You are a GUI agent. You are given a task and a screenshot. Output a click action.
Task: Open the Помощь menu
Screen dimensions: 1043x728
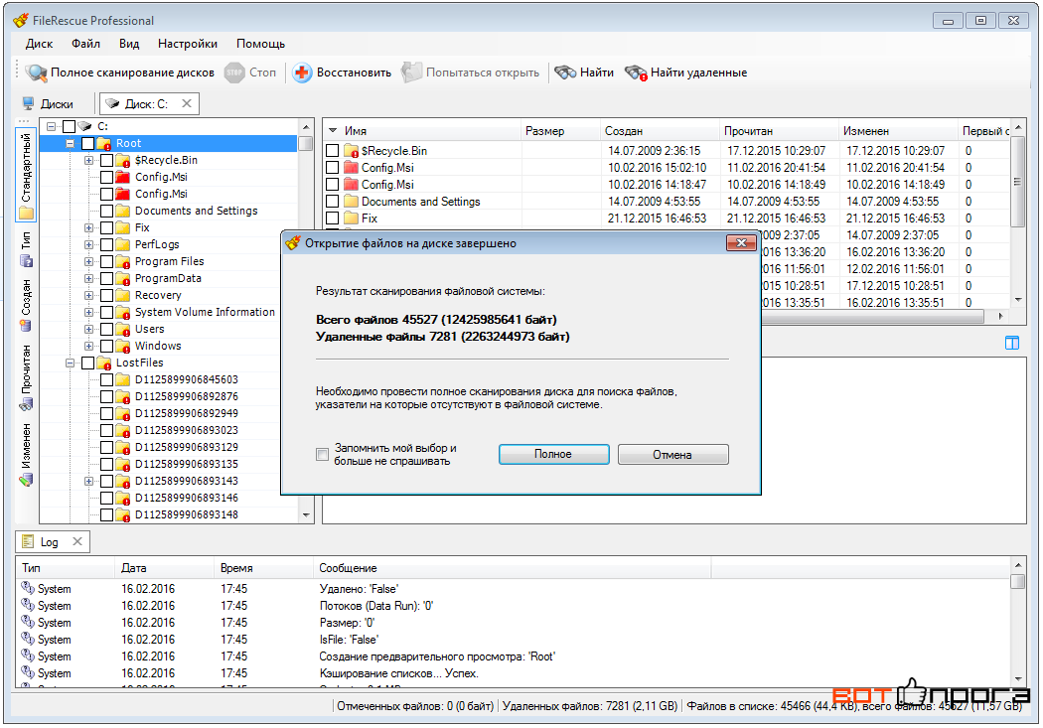coord(260,44)
